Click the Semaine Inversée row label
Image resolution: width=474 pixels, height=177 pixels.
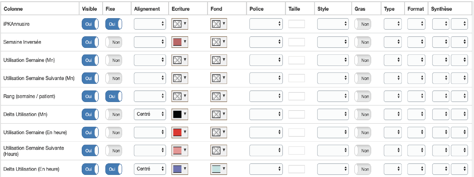[22, 42]
